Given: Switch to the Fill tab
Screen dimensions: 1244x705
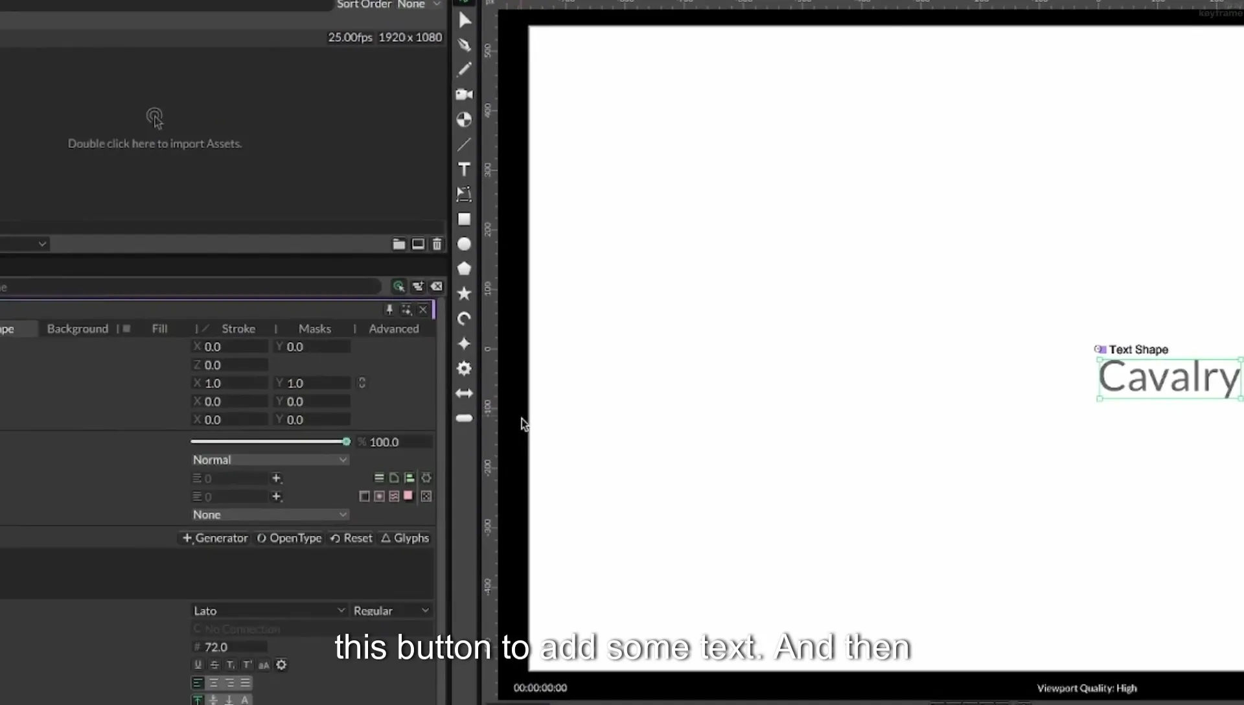Looking at the screenshot, I should click(160, 329).
